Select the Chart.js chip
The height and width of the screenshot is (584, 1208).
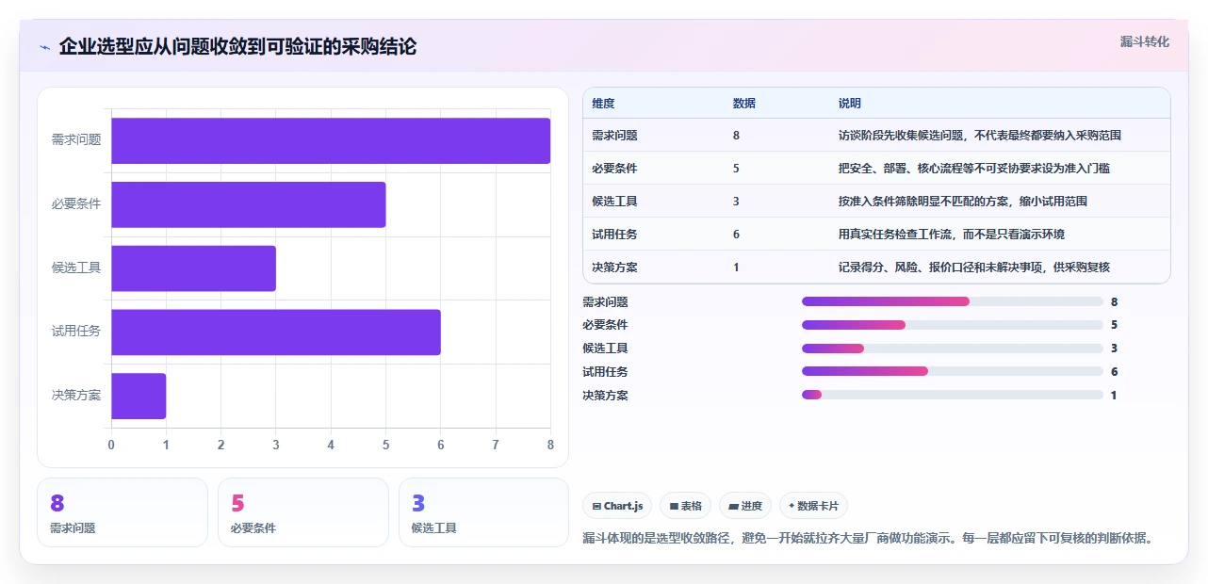[617, 506]
